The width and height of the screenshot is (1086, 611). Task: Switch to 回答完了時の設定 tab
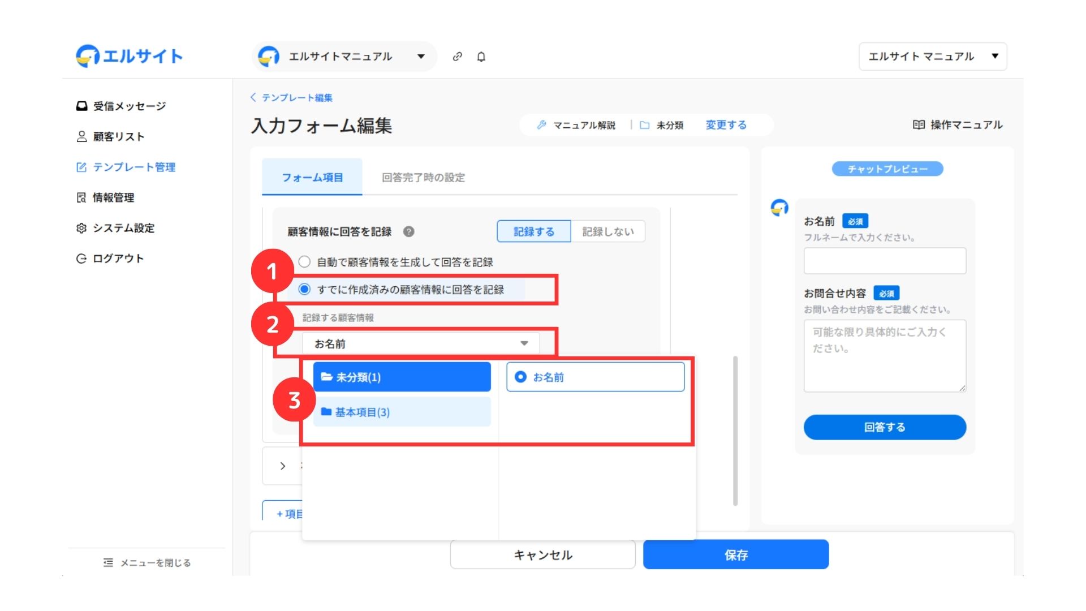coord(423,178)
